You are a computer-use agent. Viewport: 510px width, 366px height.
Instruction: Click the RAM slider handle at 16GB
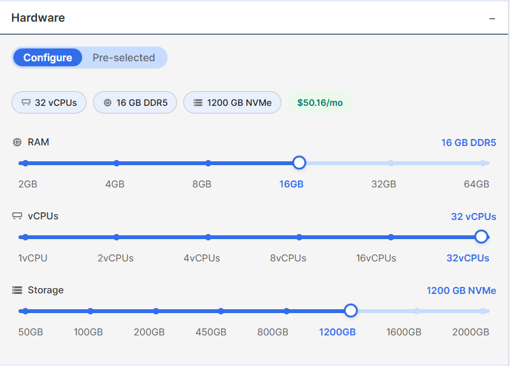(x=299, y=163)
